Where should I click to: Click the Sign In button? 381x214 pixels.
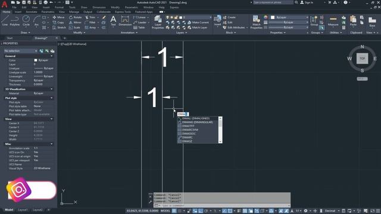coord(307,2)
